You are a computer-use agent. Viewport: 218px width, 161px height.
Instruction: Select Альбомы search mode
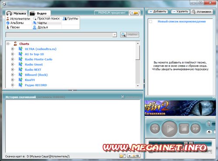pos(15,23)
